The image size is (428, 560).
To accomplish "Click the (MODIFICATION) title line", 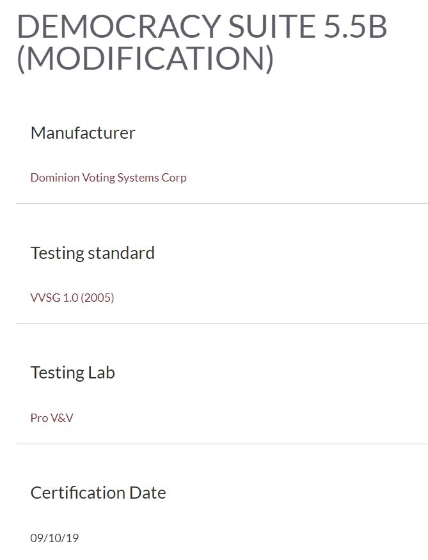I will [x=145, y=59].
